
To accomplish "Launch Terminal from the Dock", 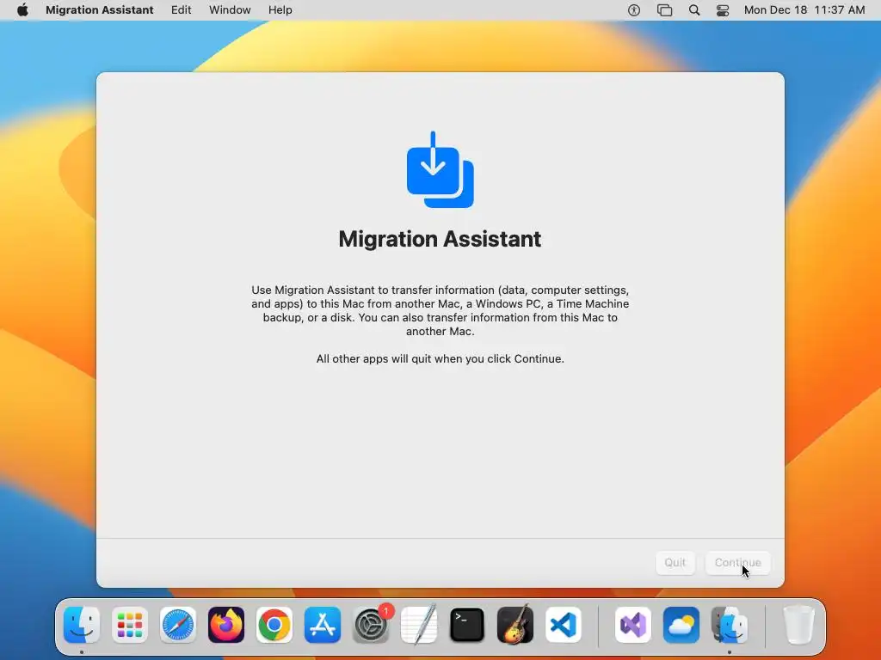I will pyautogui.click(x=467, y=625).
